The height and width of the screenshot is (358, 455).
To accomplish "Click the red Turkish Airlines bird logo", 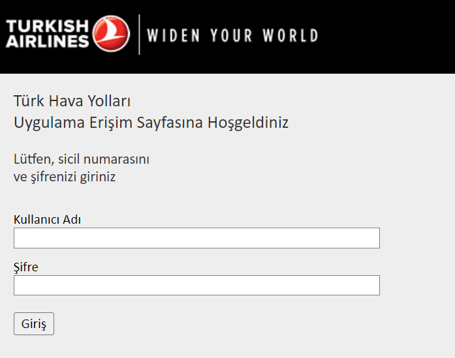I will (111, 34).
